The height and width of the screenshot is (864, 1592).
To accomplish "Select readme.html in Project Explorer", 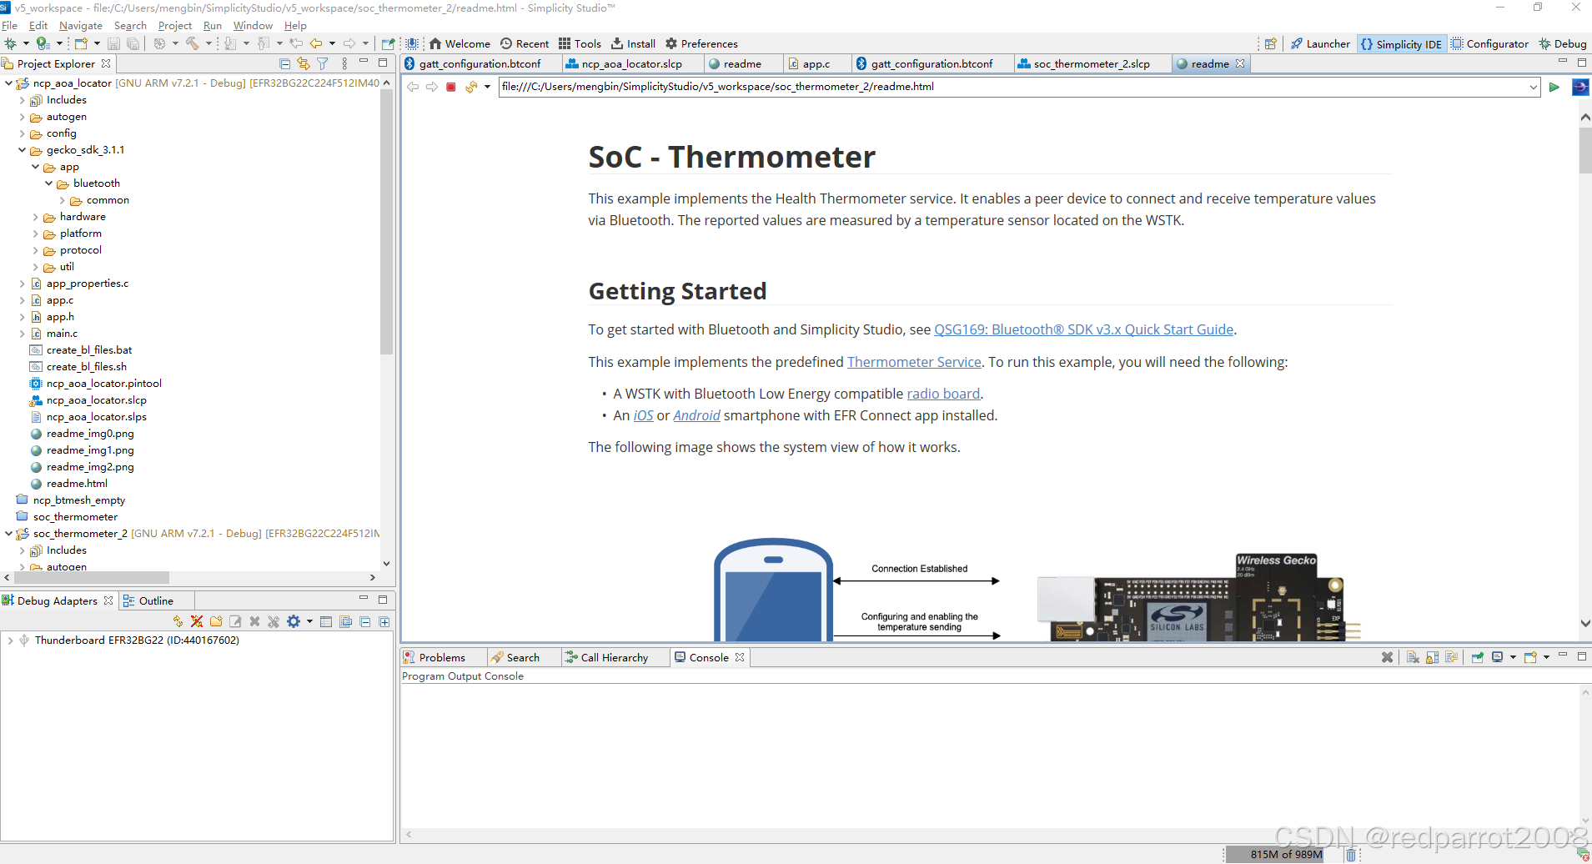I will point(77,484).
